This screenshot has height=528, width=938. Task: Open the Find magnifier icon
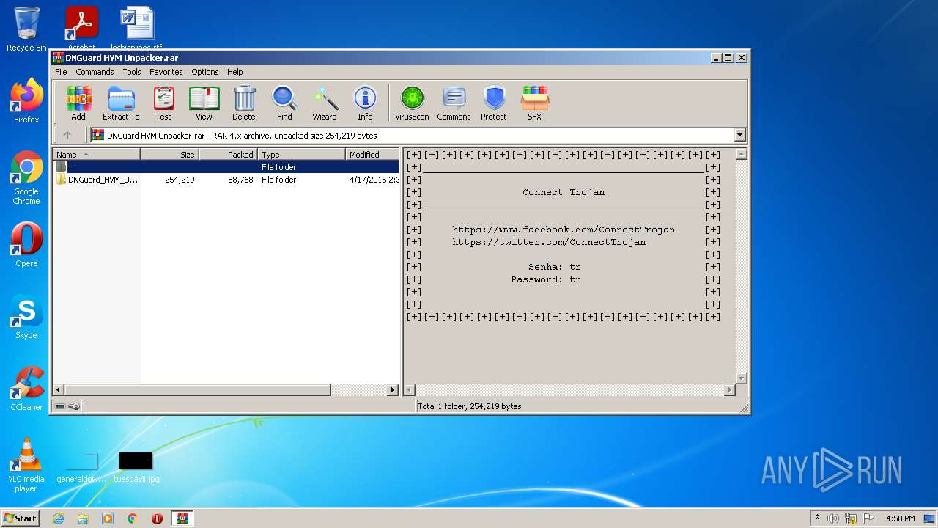[284, 103]
